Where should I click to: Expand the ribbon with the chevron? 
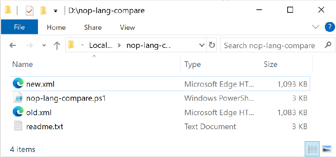tap(316, 27)
